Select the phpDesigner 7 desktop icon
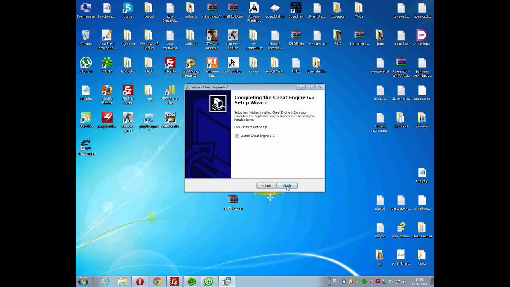This screenshot has width=510, height=287. 149,122
